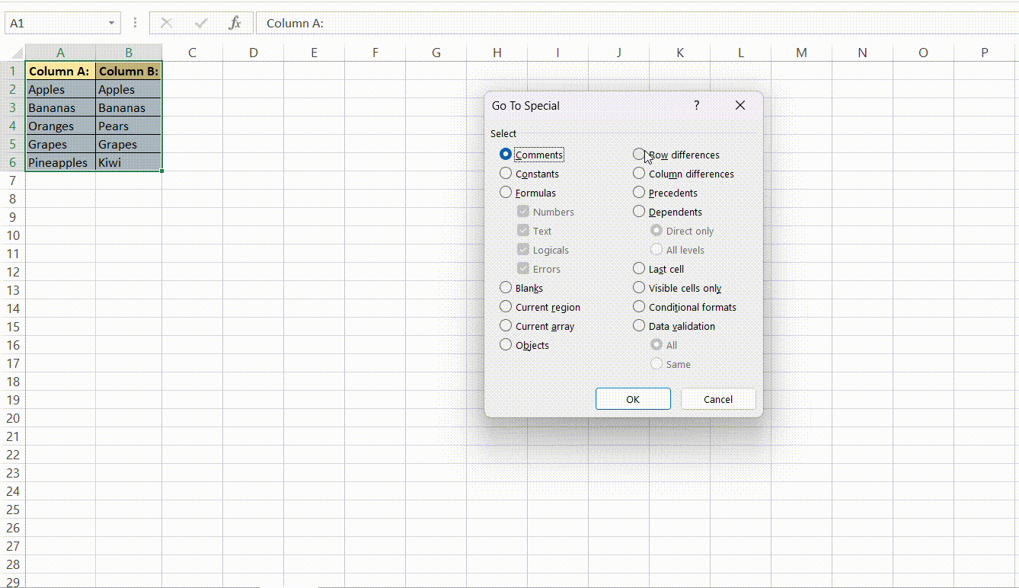This screenshot has height=588, width=1019.
Task: Select row 1 header
Action: (x=12, y=71)
